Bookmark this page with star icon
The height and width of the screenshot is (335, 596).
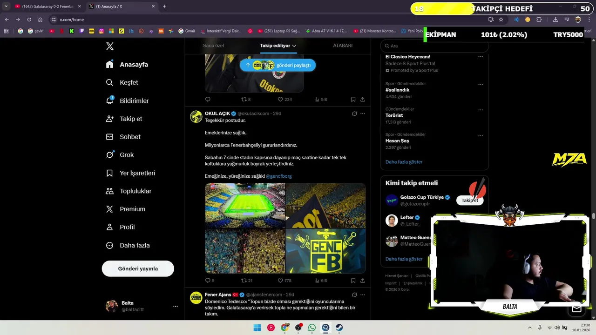pyautogui.click(x=501, y=20)
